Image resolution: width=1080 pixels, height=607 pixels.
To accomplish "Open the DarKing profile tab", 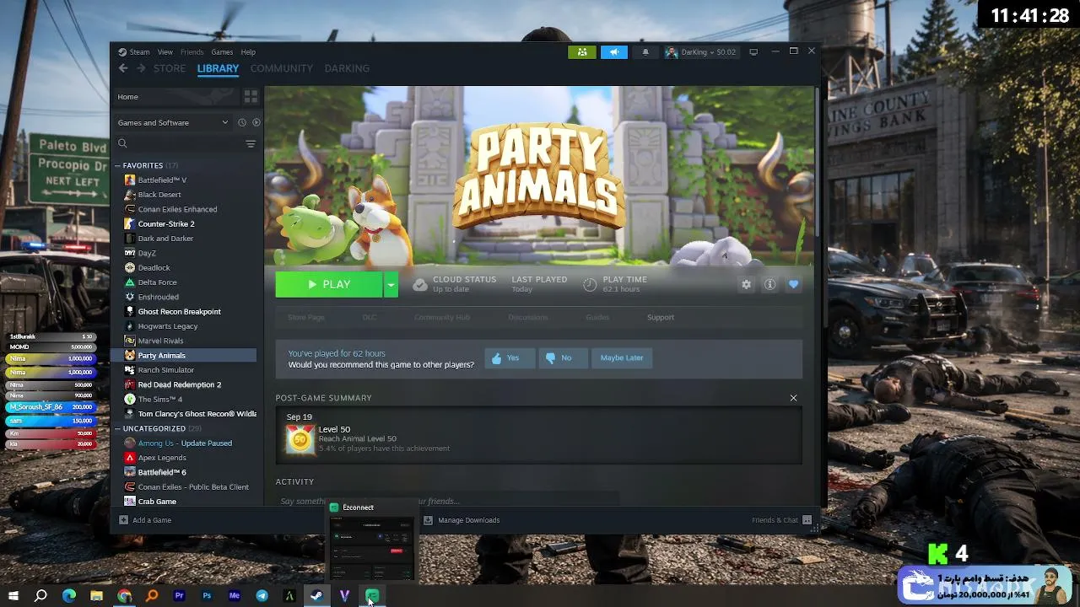I will click(x=347, y=68).
